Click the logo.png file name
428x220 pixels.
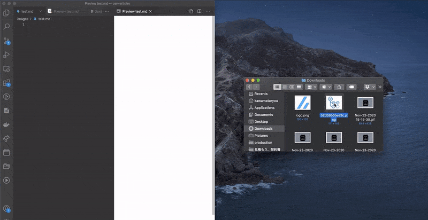pos(302,115)
